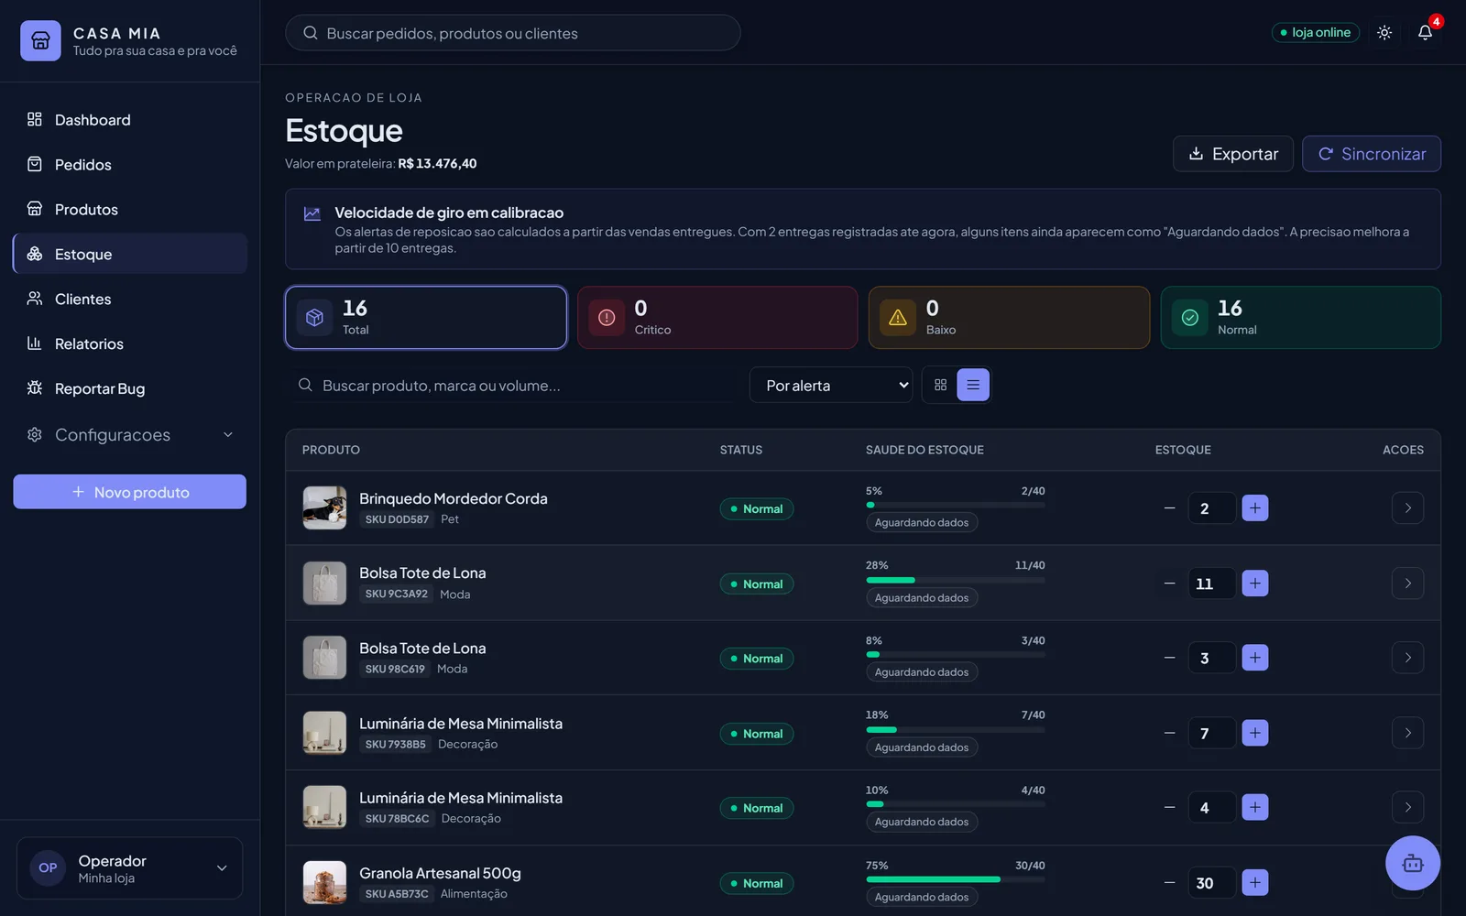Screen dimensions: 1466x916
Task: Open Relatorios in sidebar
Action: (130, 343)
